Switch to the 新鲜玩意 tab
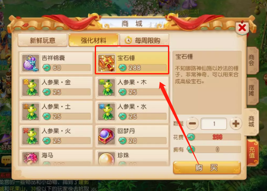The height and width of the screenshot is (191, 267). pyautogui.click(x=43, y=40)
